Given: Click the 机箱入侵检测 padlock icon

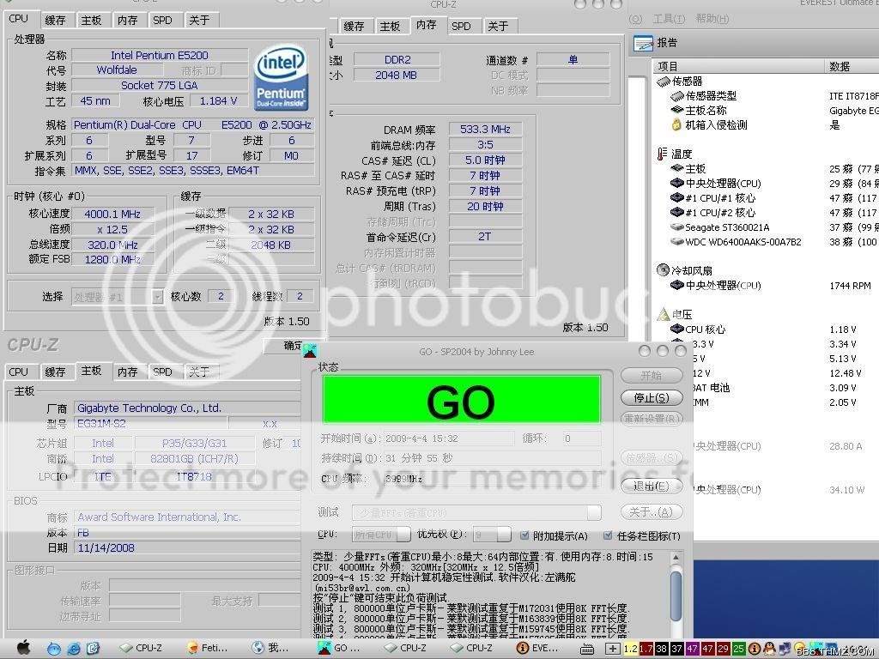Looking at the screenshot, I should point(676,124).
